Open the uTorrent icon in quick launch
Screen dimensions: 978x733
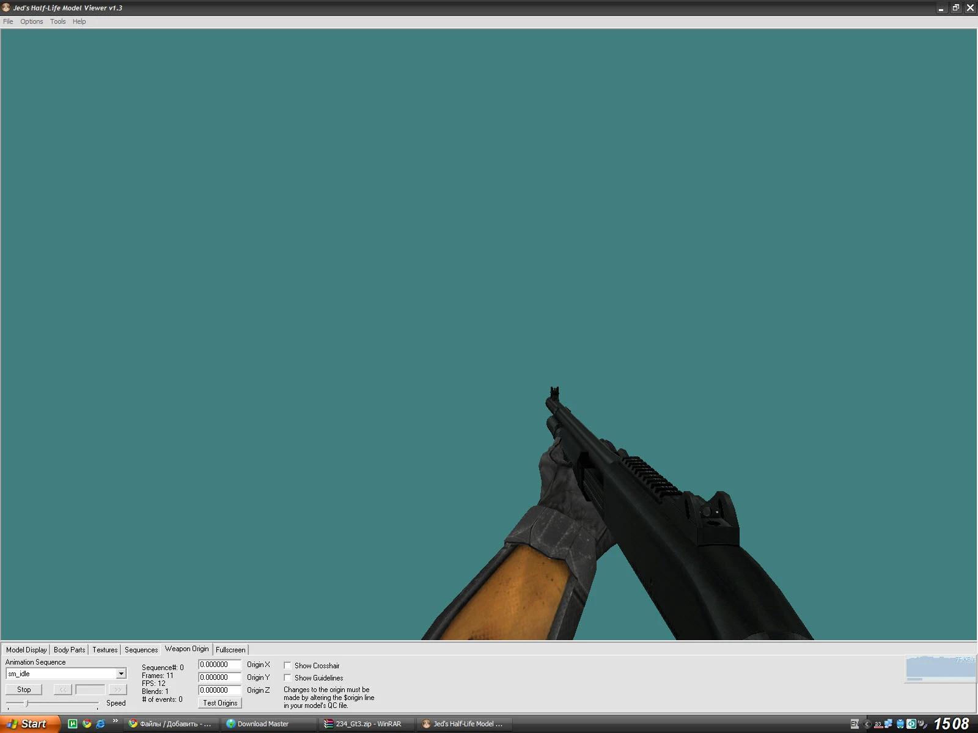click(x=73, y=724)
